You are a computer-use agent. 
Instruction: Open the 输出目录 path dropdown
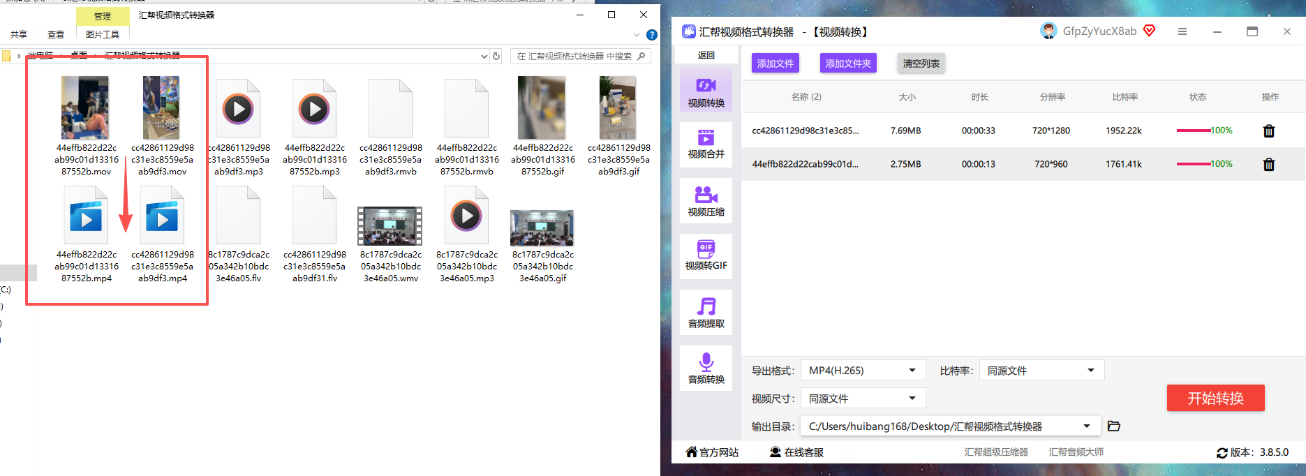(951, 426)
